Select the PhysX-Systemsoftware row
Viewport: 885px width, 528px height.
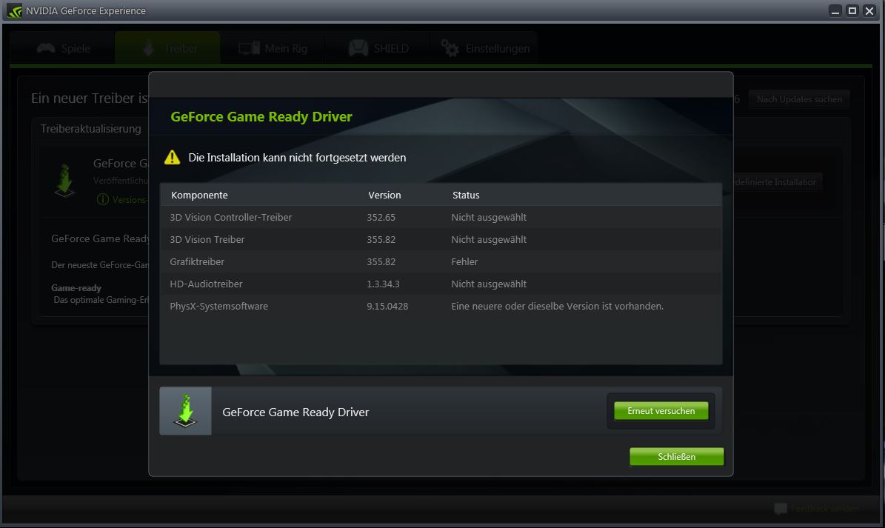441,307
